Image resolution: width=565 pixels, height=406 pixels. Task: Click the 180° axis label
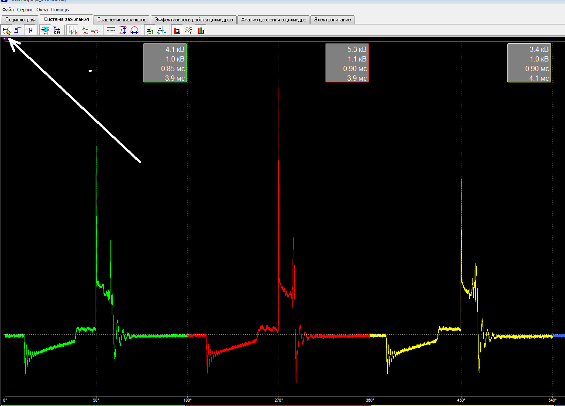[x=187, y=400]
